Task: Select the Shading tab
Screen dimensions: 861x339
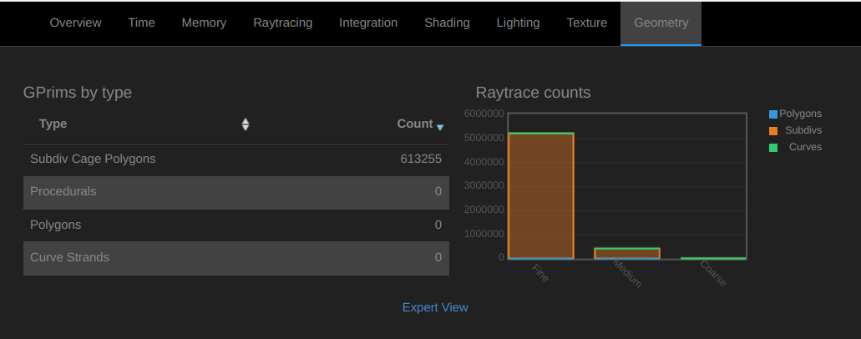Action: pos(447,23)
